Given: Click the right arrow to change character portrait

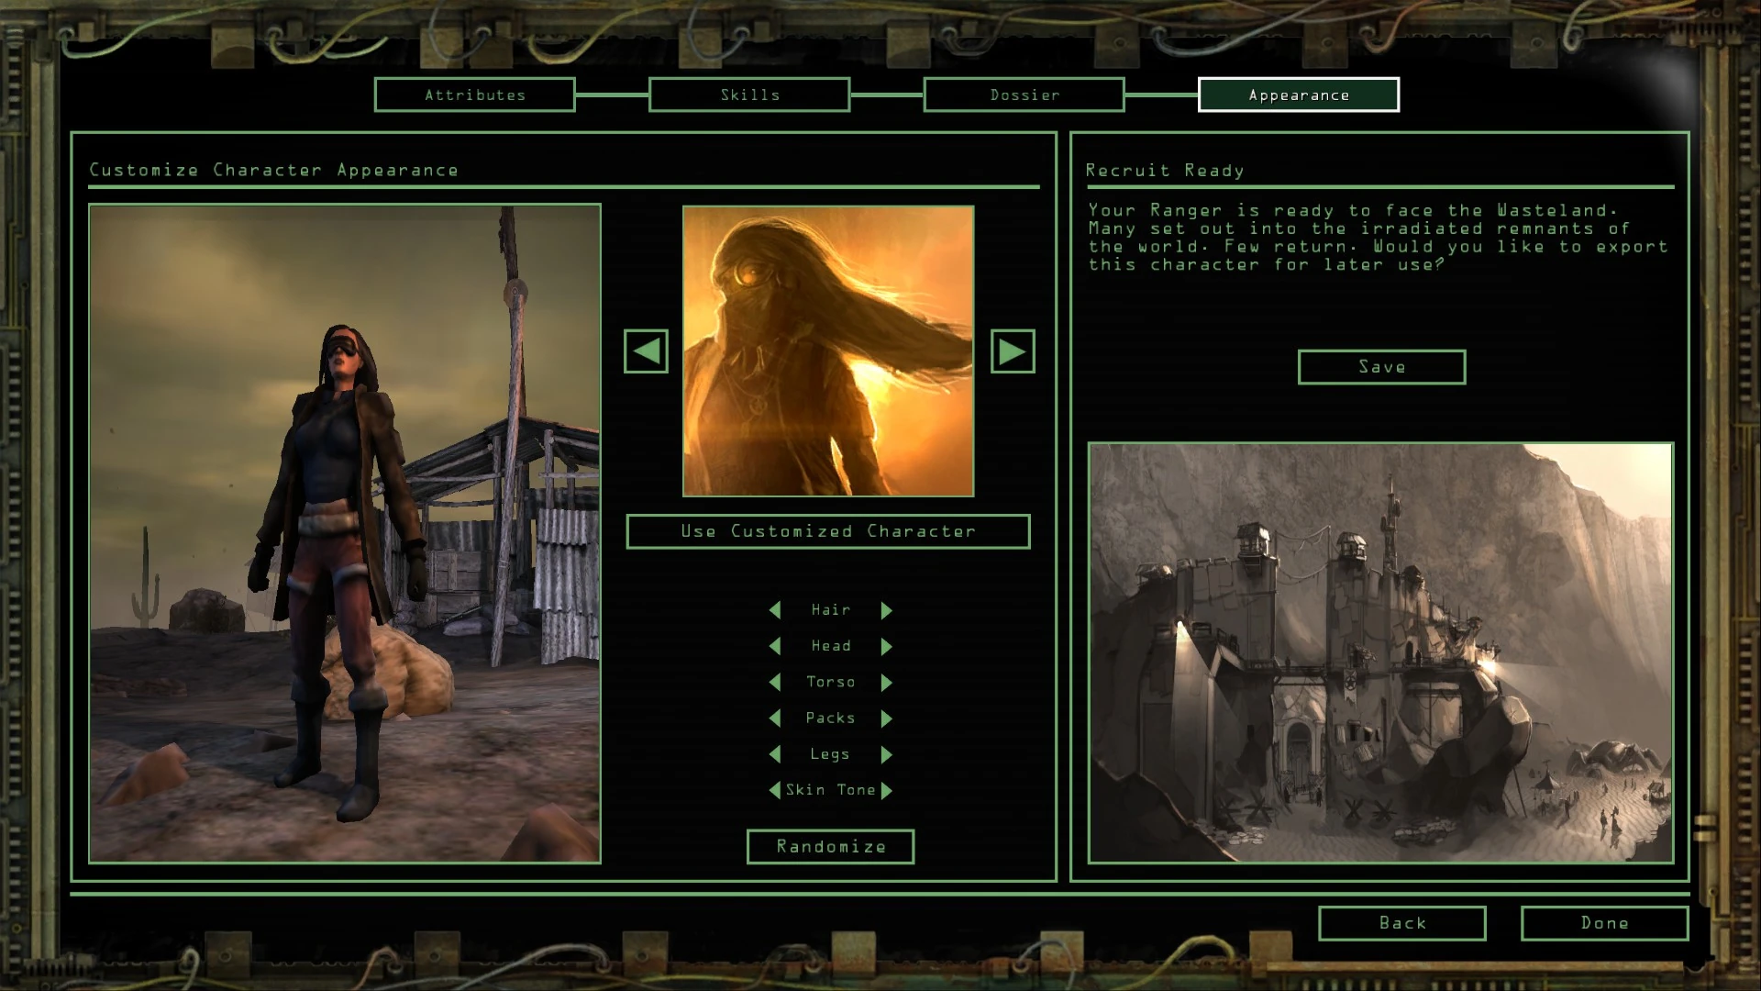Looking at the screenshot, I should coord(1013,351).
